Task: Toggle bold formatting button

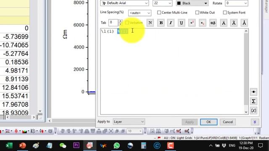Action: [x=161, y=23]
